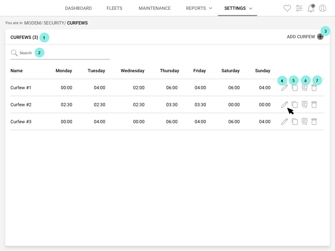Select the Settings menu
This screenshot has width=335, height=251.
(235, 8)
